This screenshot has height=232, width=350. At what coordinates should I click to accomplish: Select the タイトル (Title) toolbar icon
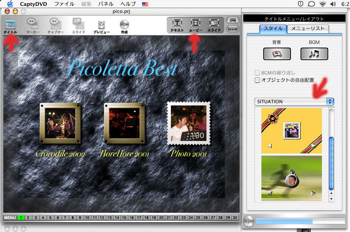coord(10,26)
